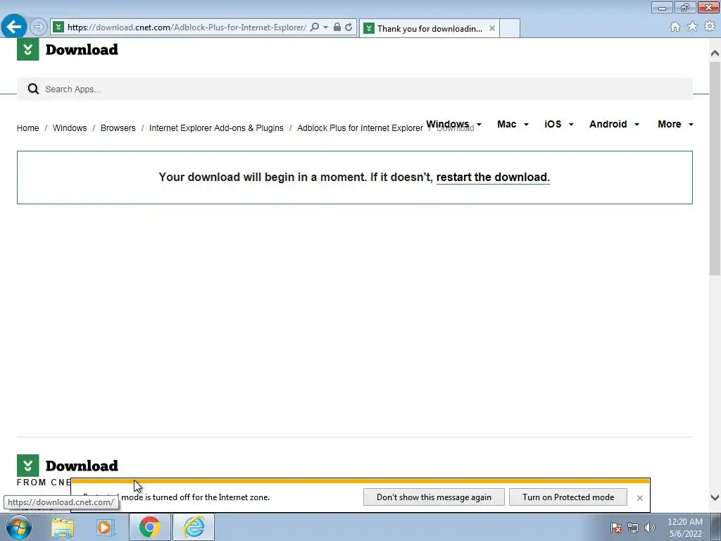Screen dimensions: 721x541
Task: Click the security lock icon in address bar
Action: (x=337, y=27)
